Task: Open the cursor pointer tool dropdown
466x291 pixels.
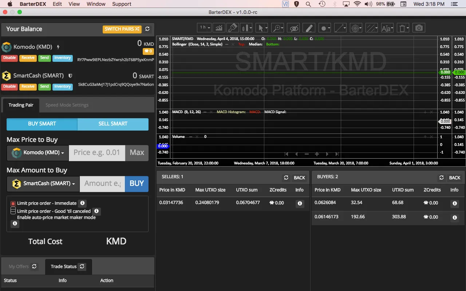Action: tap(261, 28)
